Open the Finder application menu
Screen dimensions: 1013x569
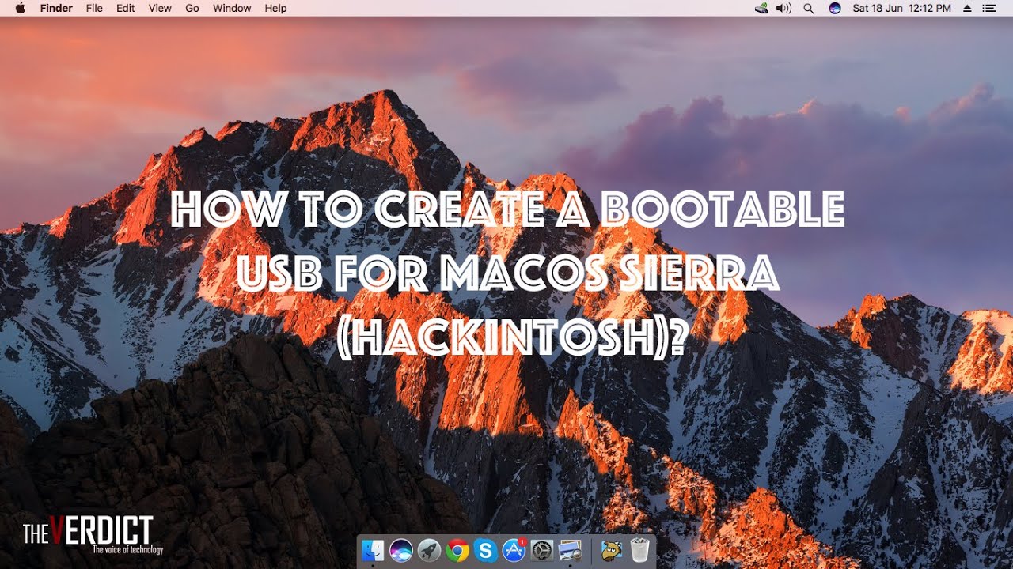tap(56, 8)
